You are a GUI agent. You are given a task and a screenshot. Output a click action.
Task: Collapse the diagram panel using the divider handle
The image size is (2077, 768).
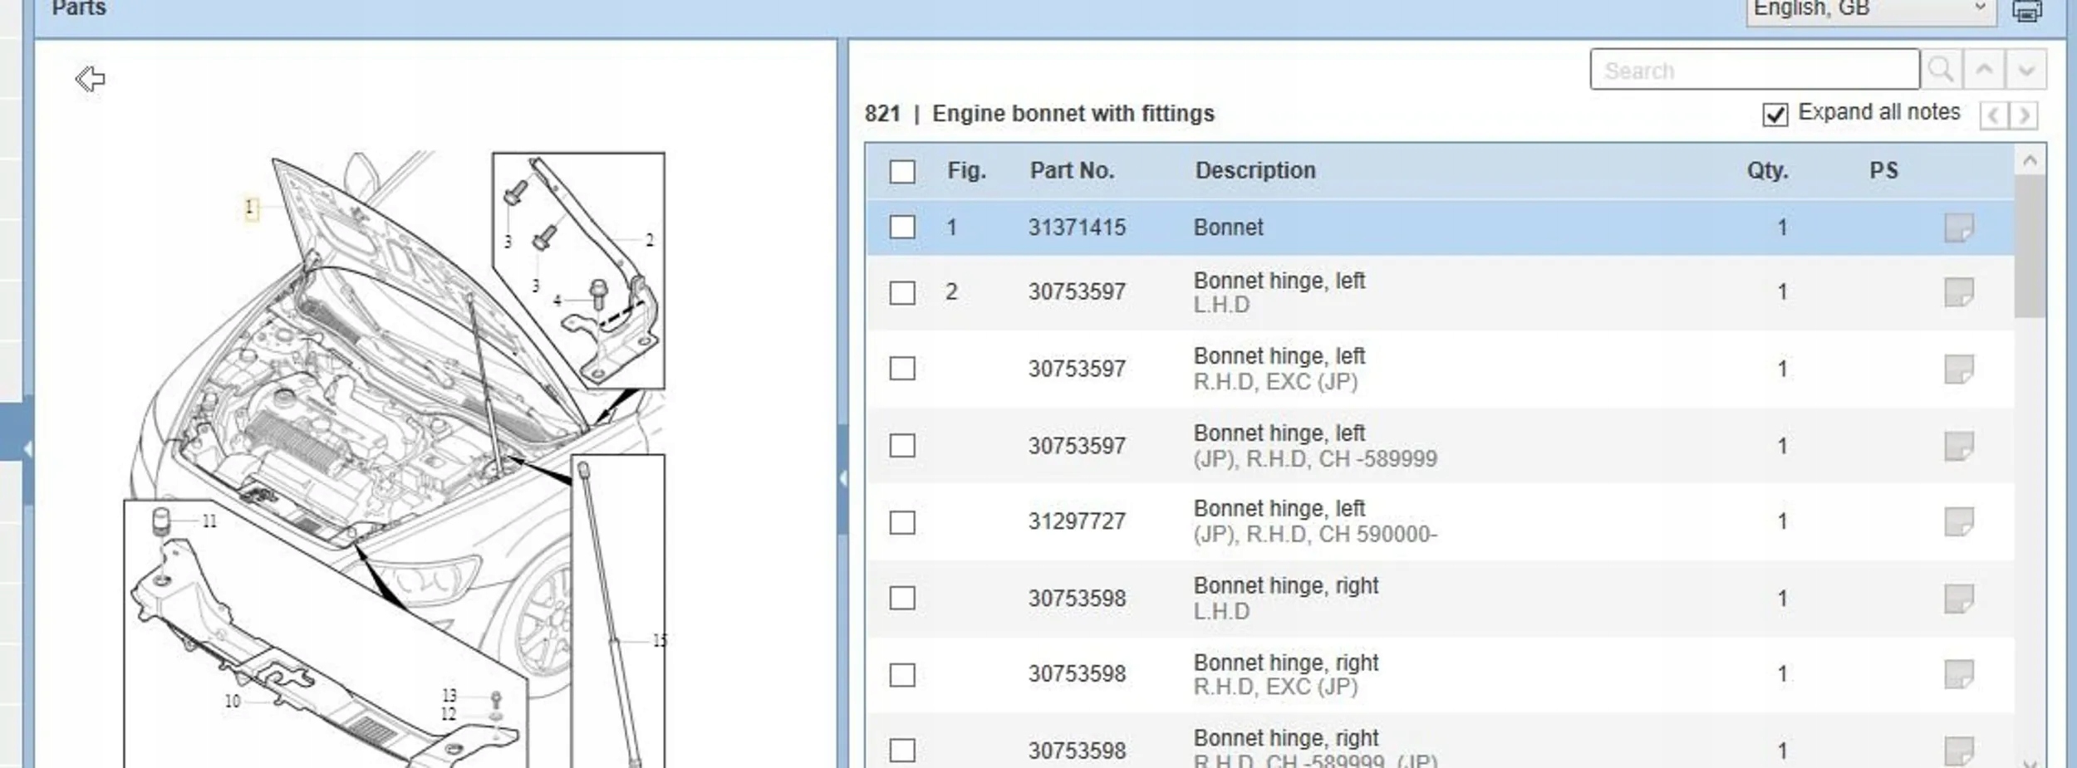click(x=842, y=479)
